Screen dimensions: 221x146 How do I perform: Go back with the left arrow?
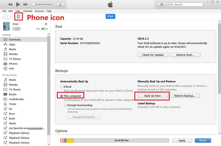tap(5, 17)
